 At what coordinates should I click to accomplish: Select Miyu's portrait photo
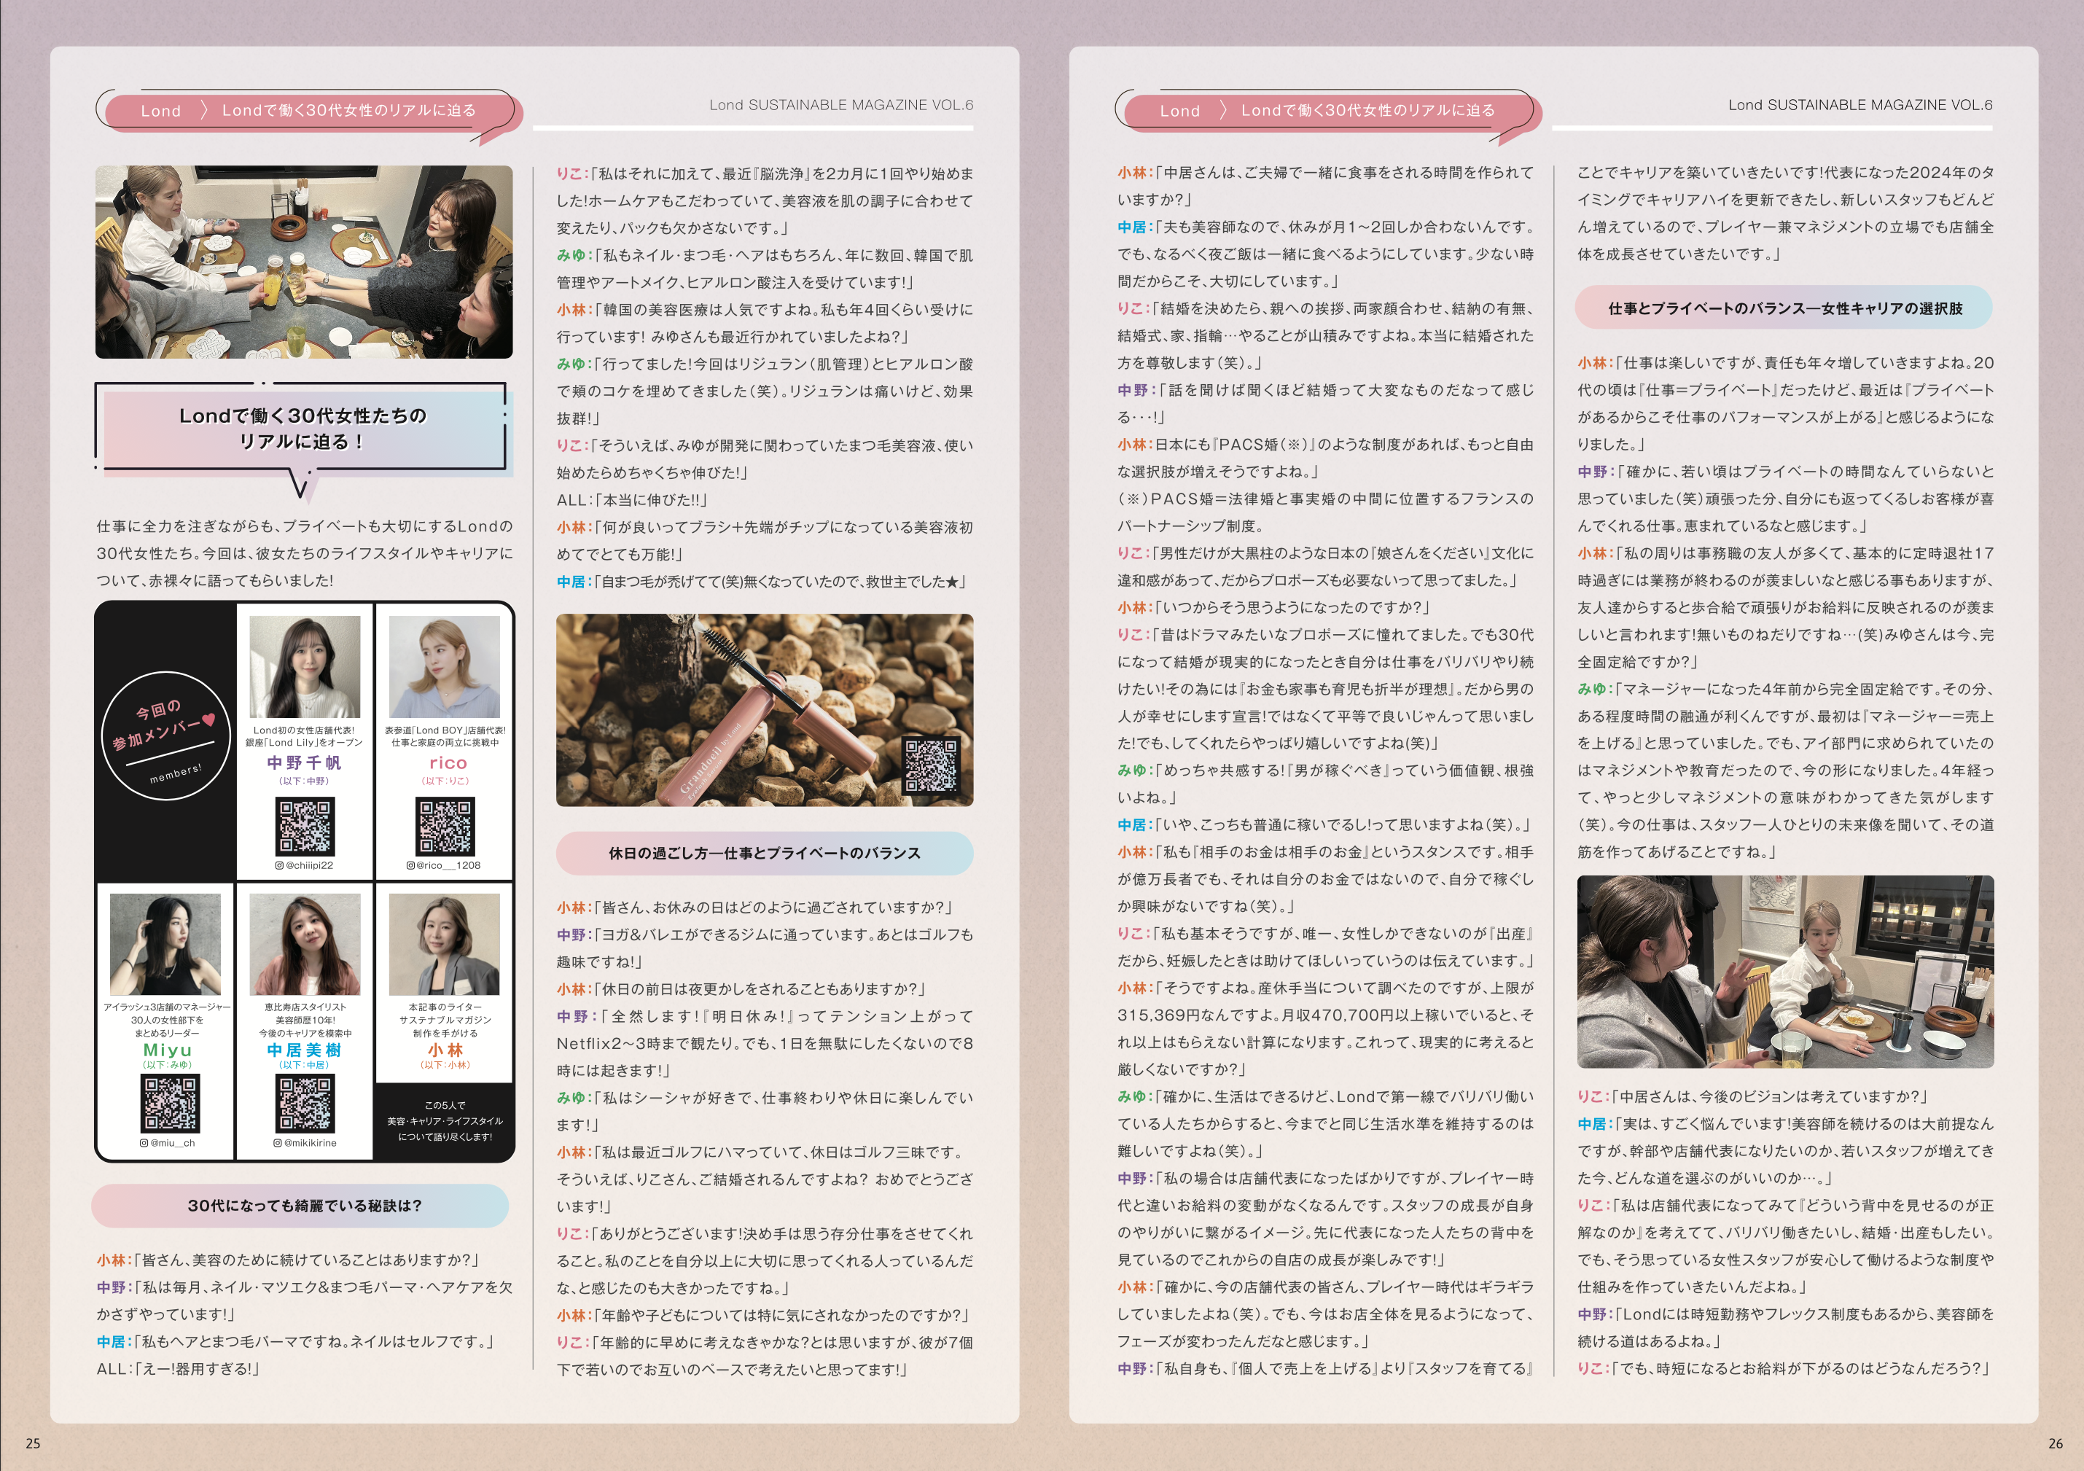point(165,944)
